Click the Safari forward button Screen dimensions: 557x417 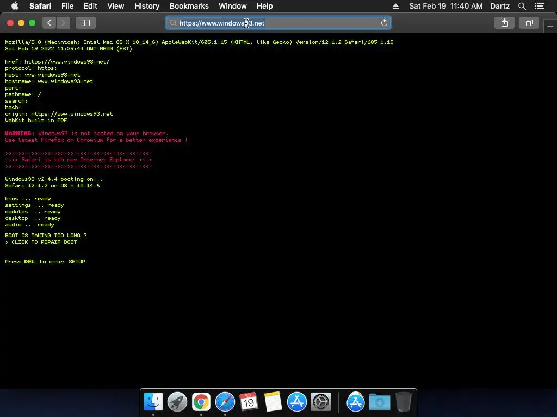(x=63, y=23)
